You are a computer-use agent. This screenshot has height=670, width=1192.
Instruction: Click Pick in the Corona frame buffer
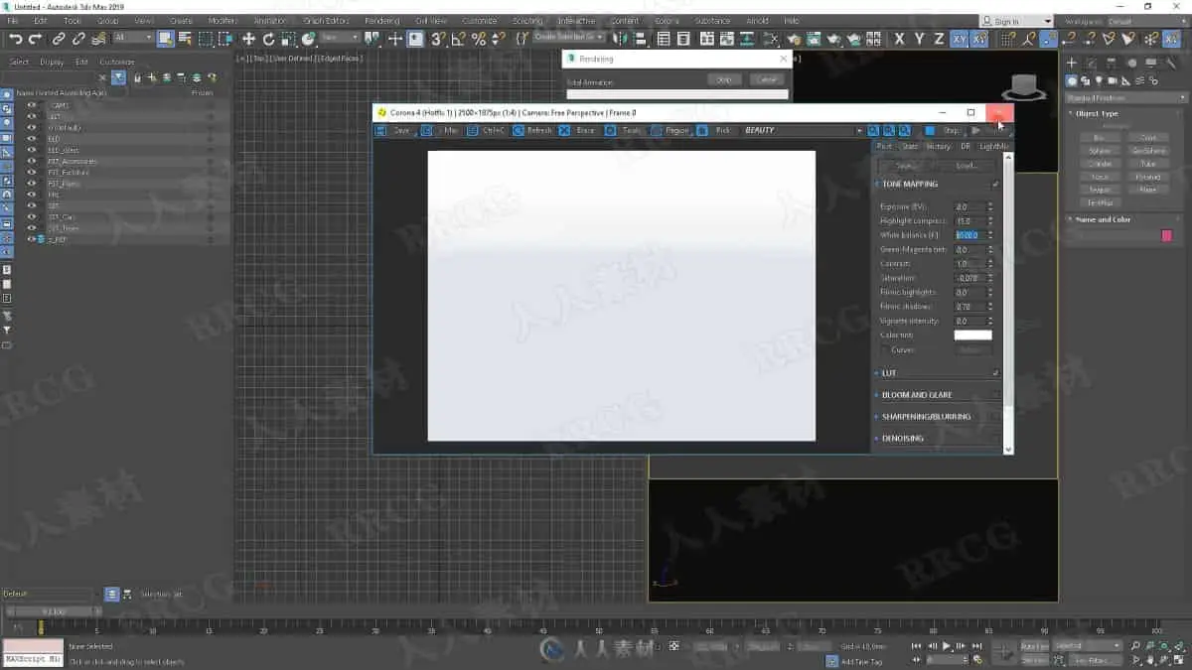716,130
